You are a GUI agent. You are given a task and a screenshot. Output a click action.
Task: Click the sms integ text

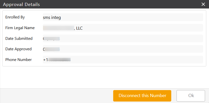click(52, 18)
